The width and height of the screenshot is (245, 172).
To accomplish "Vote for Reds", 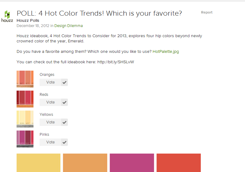I will (50, 102).
